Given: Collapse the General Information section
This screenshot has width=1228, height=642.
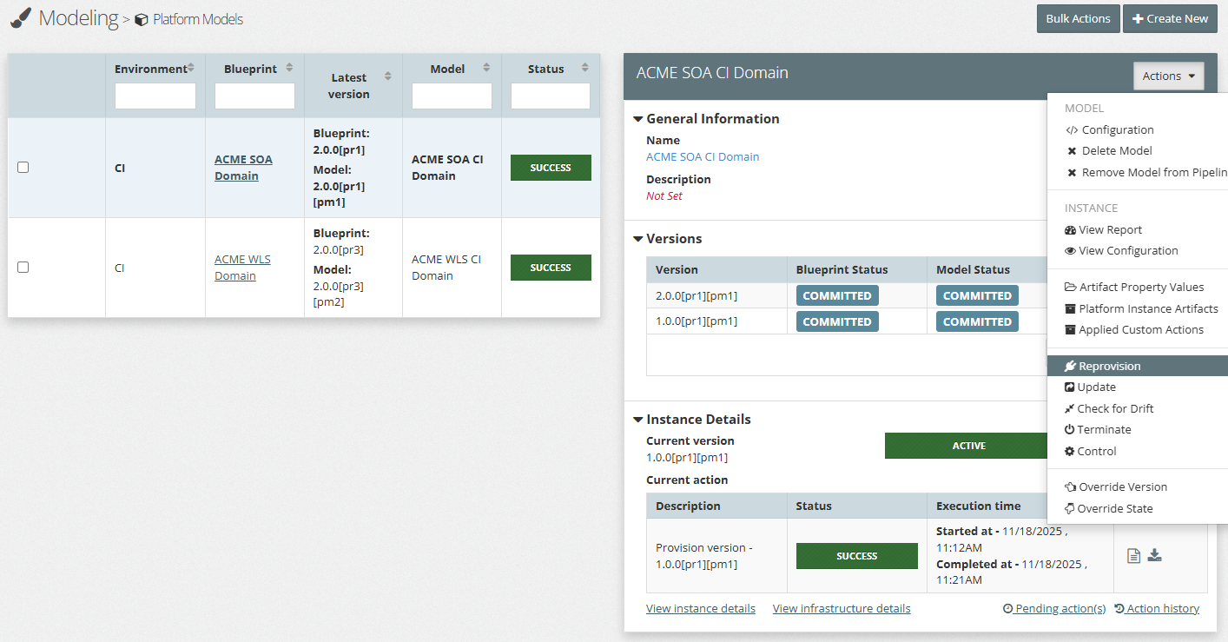Looking at the screenshot, I should coord(638,119).
